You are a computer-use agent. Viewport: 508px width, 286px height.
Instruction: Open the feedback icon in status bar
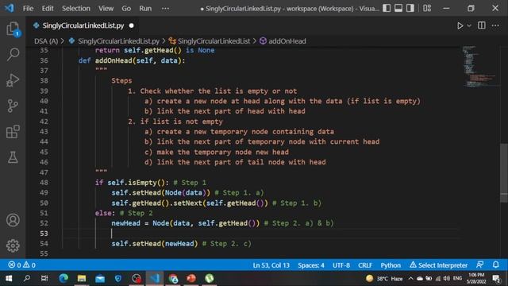pos(479,265)
